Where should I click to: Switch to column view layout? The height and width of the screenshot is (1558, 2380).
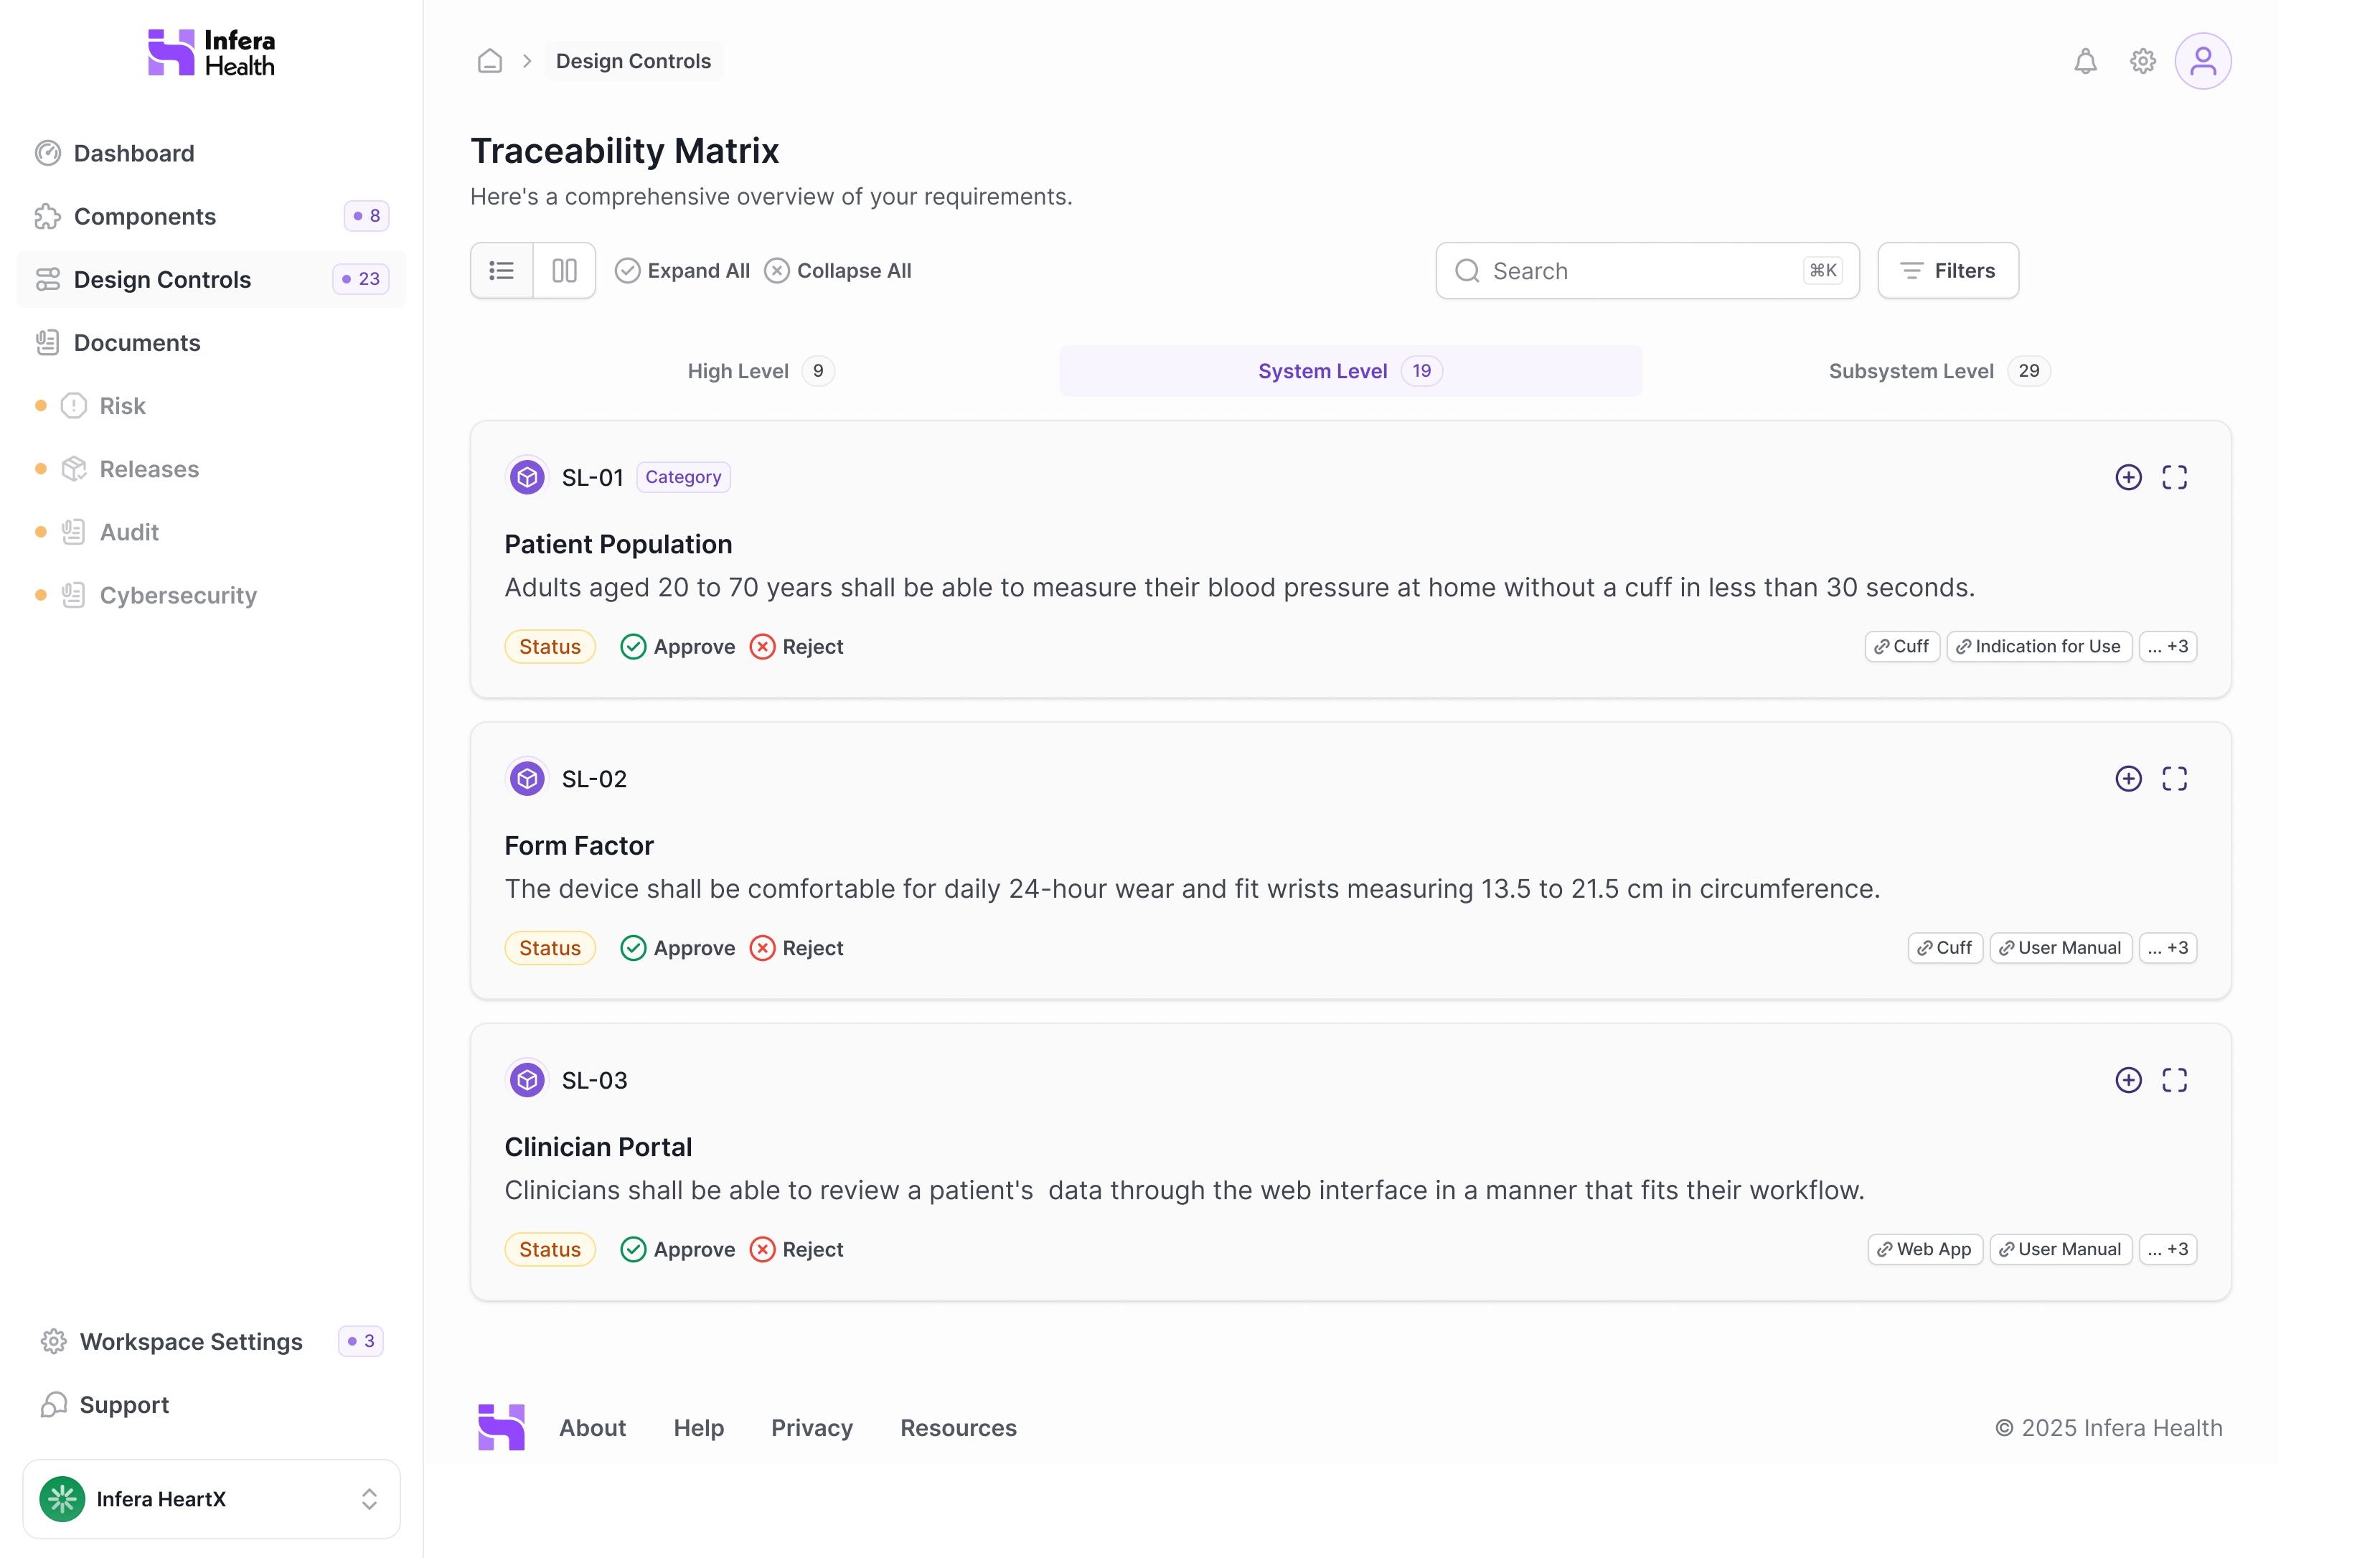(565, 270)
